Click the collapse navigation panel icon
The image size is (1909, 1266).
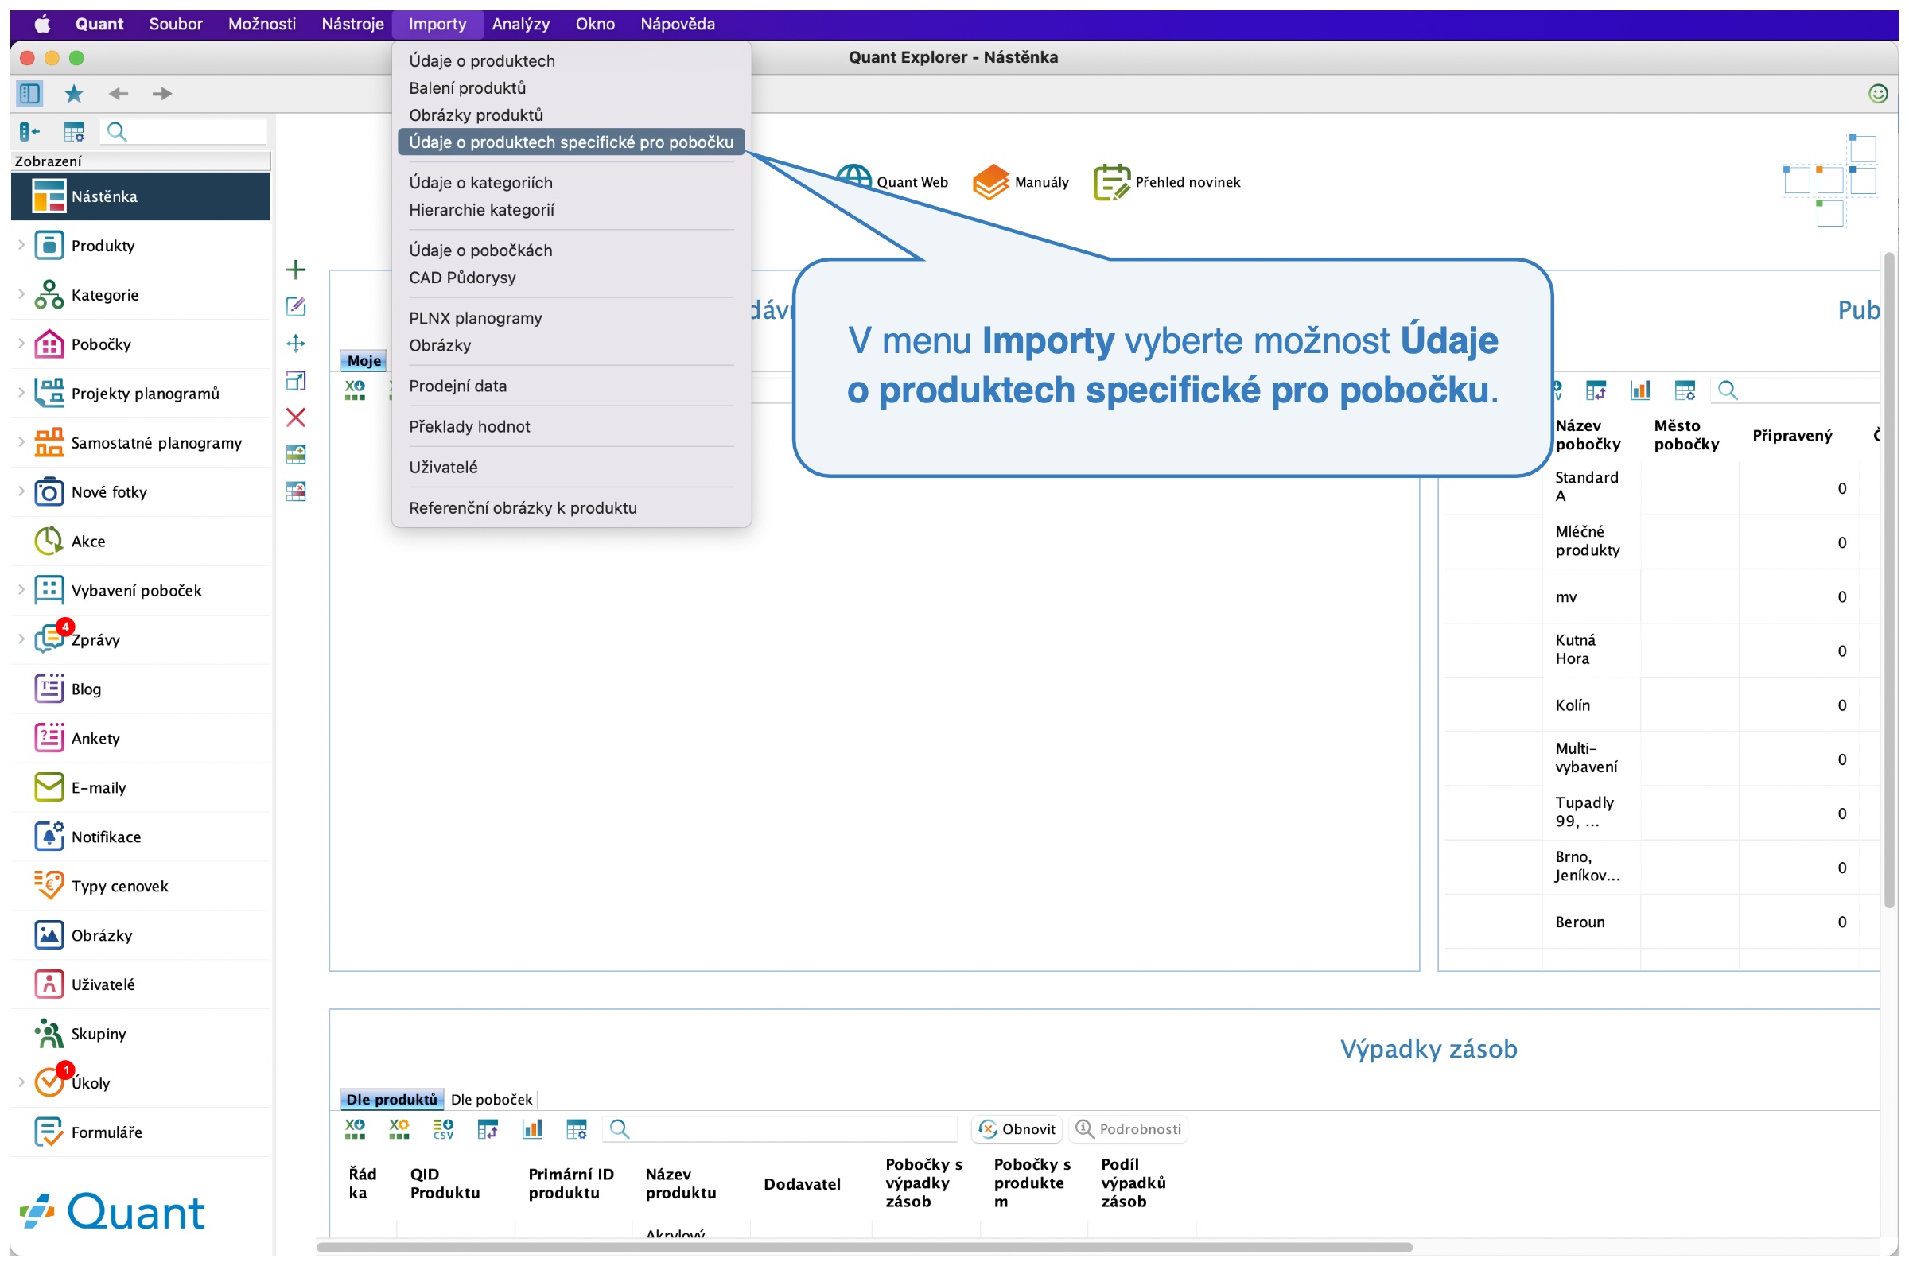point(30,131)
